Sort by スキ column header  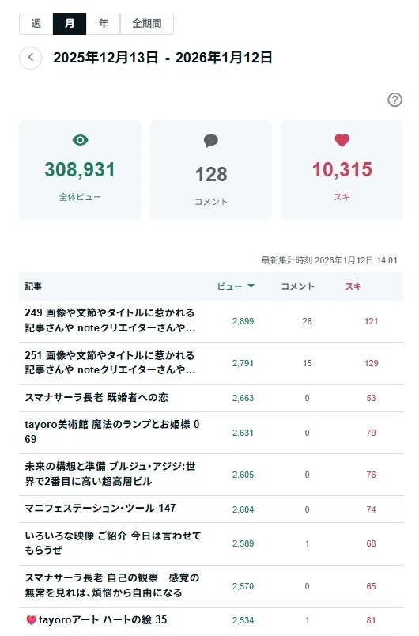point(353,286)
